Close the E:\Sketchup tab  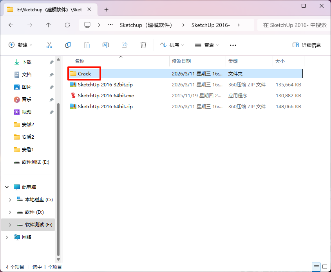pyautogui.click(x=89, y=9)
